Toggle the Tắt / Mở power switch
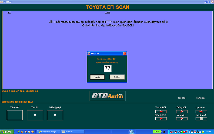Image resolution: width=214 pixels, height=134 pixels. [15, 115]
